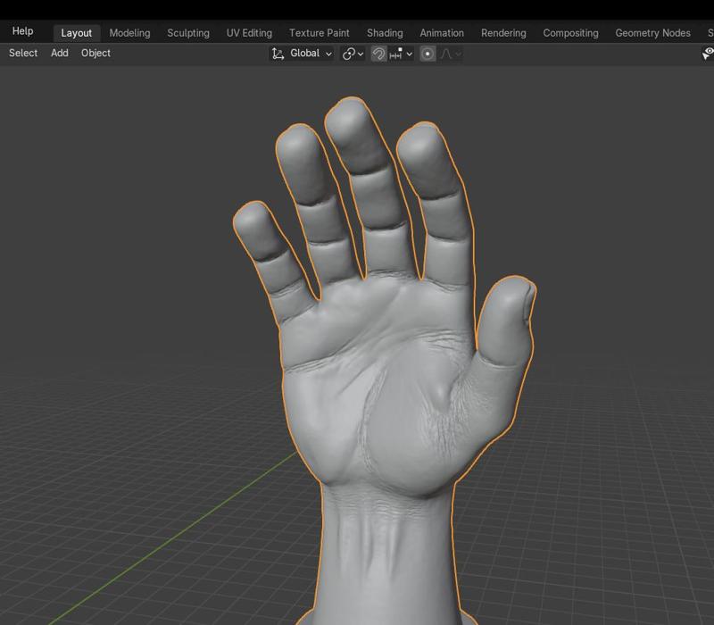The width and height of the screenshot is (714, 625).
Task: Toggle selectability with the eye-cursor icon
Action: click(x=708, y=53)
